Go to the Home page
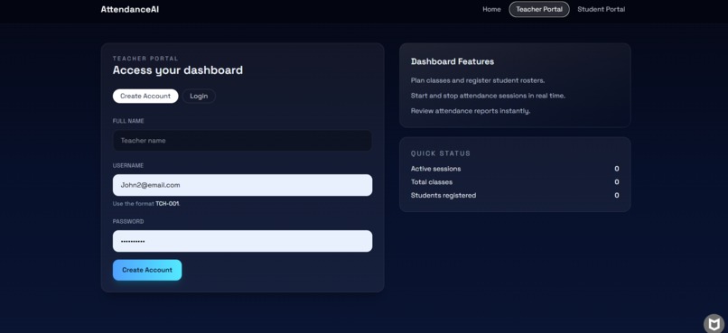 (x=491, y=9)
